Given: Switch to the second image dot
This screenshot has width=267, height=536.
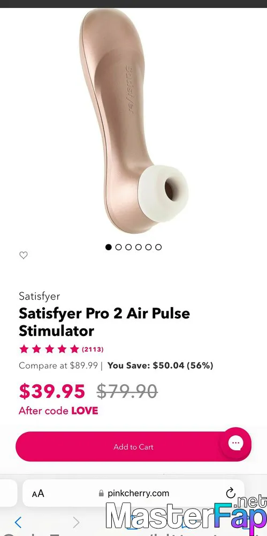Looking at the screenshot, I should (x=118, y=247).
